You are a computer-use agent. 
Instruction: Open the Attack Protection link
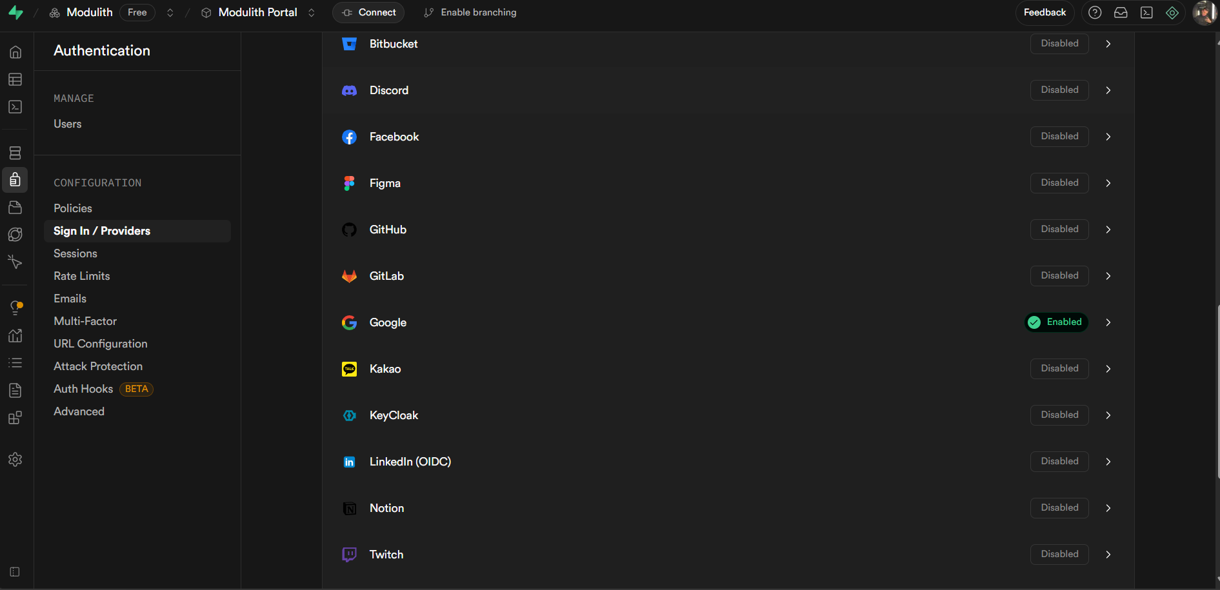pos(98,366)
